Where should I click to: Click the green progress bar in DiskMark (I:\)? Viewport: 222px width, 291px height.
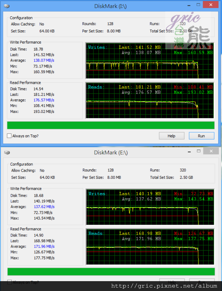(111, 125)
